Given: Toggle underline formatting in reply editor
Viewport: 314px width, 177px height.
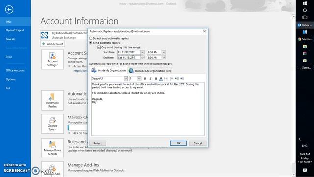Looking at the screenshot, I should click(156, 79).
